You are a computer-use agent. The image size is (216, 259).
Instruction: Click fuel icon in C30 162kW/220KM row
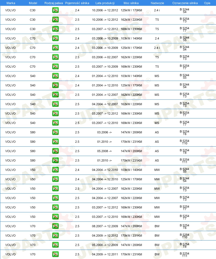coord(55,20)
